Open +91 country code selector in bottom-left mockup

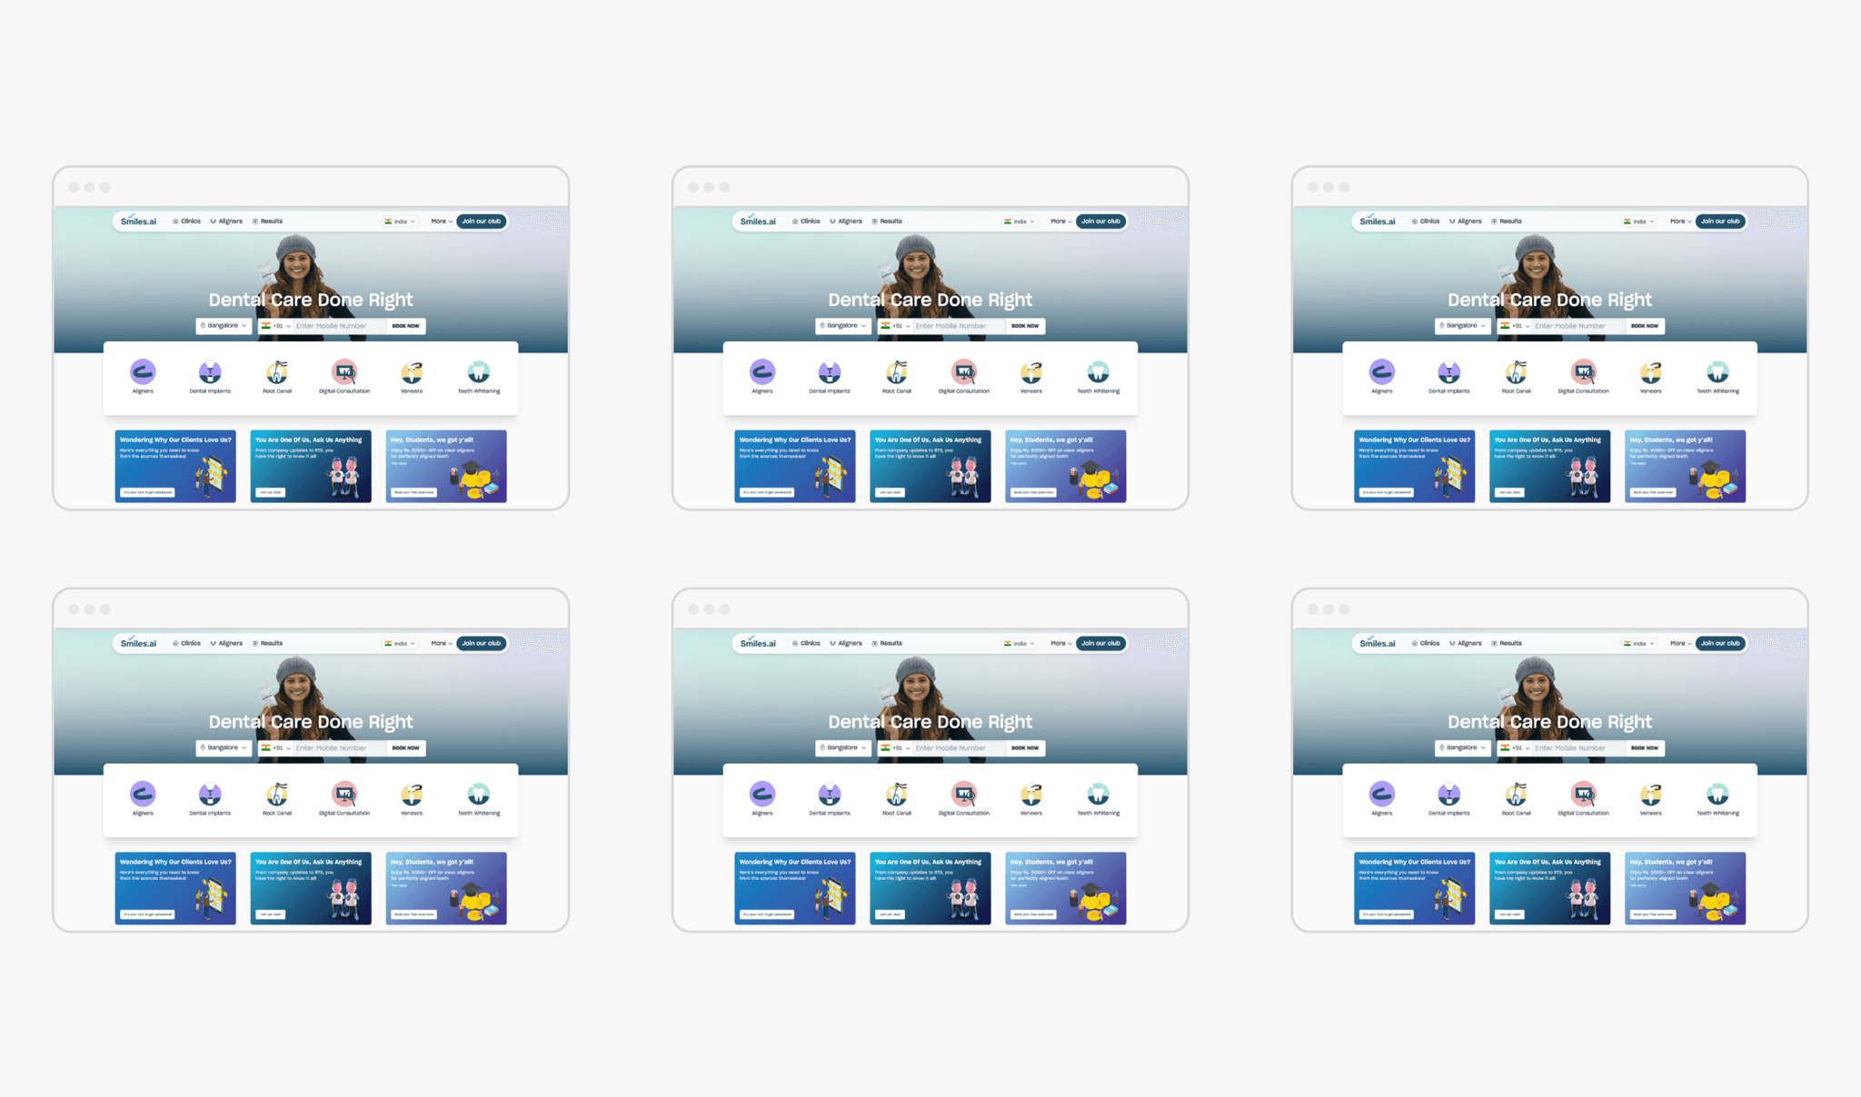[x=276, y=748]
